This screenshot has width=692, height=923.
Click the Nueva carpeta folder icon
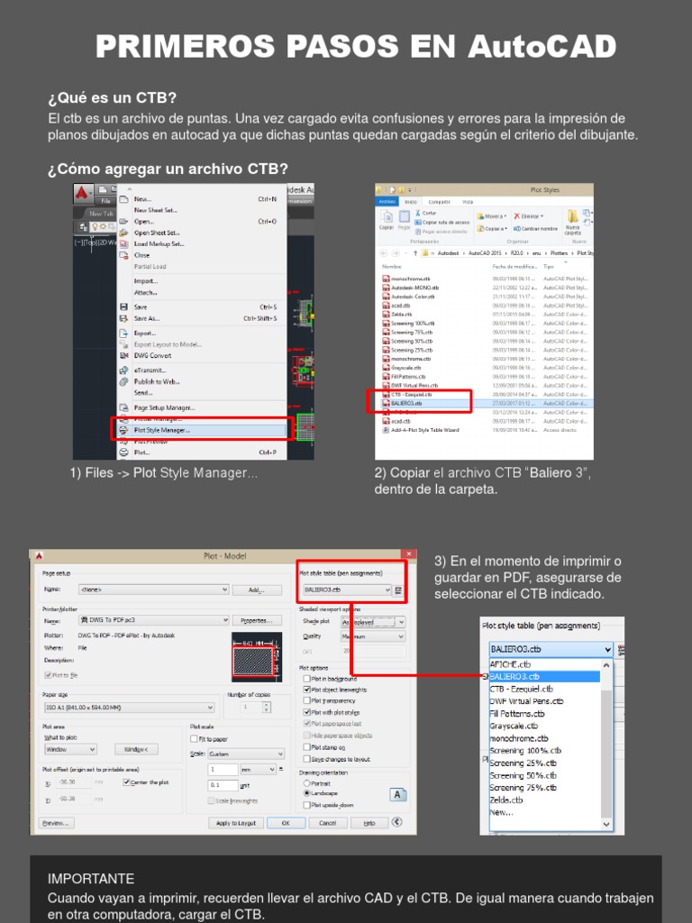572,216
